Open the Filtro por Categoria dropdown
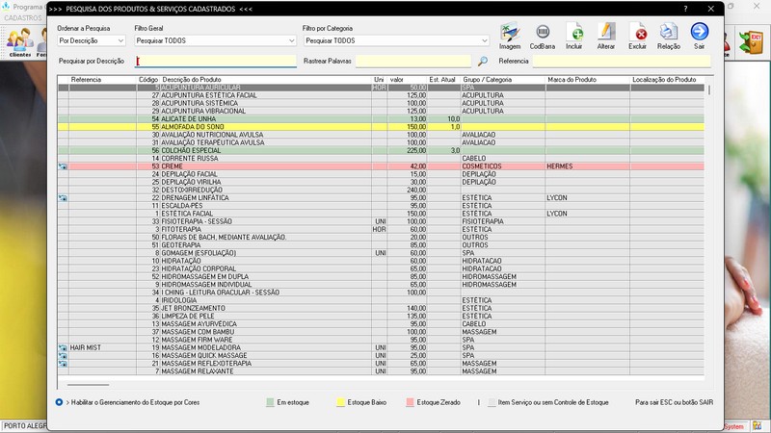This screenshot has height=433, width=771. point(396,40)
